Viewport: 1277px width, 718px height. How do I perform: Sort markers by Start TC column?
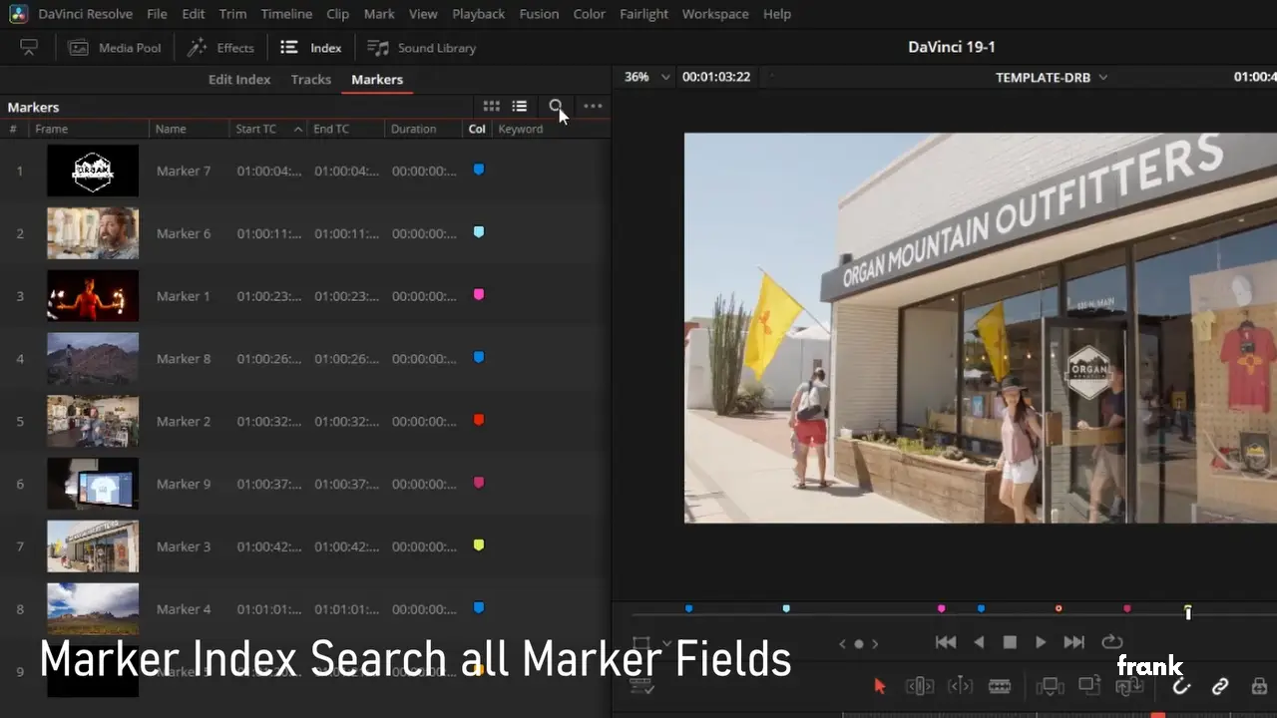[267, 129]
